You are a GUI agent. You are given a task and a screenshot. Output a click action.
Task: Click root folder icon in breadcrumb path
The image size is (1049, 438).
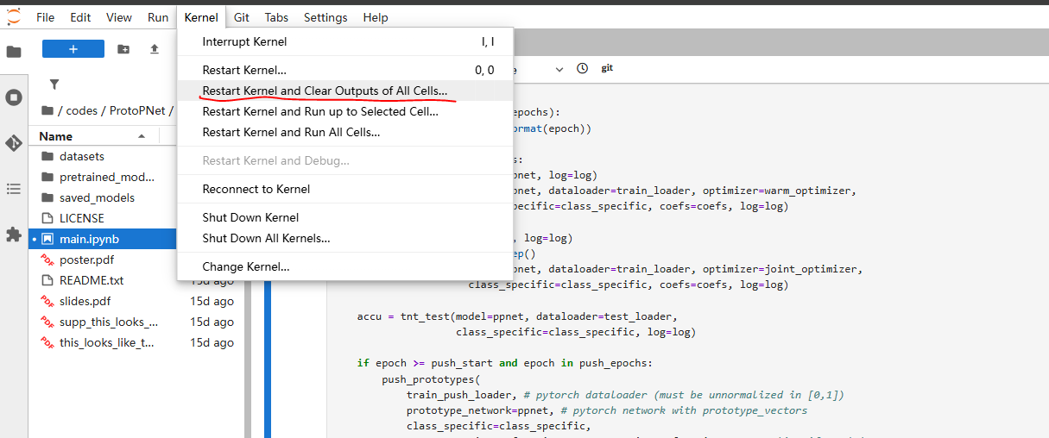[x=48, y=111]
